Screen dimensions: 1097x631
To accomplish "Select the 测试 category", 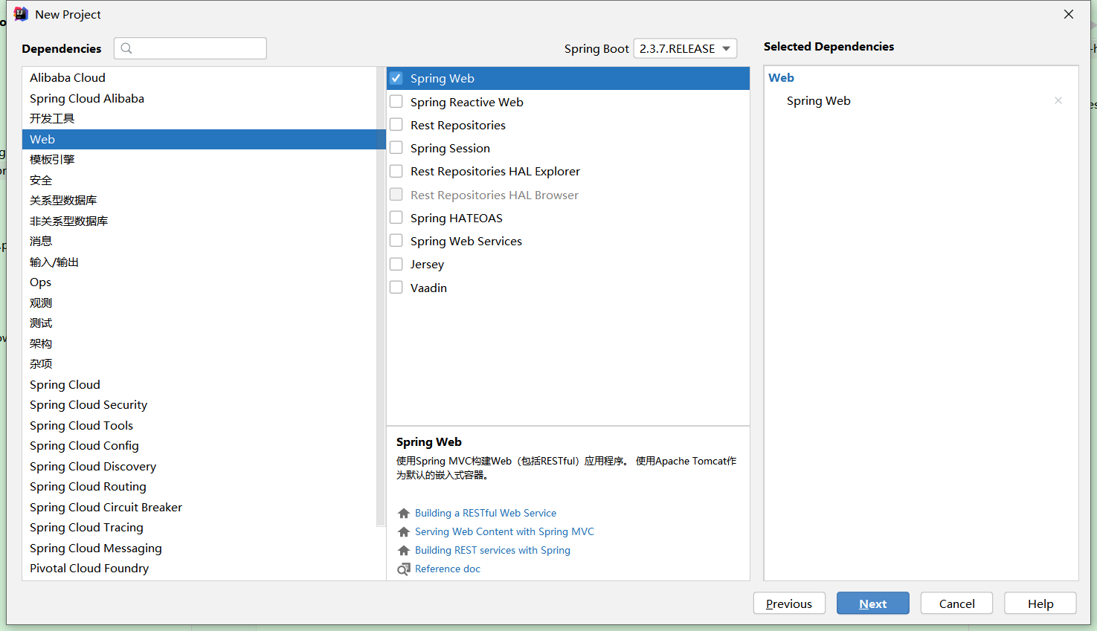I will pos(199,323).
